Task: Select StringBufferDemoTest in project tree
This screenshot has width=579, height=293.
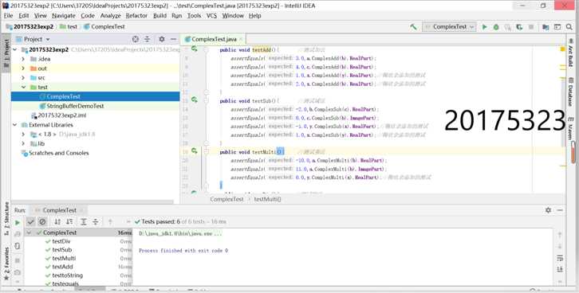Action: tap(95, 106)
